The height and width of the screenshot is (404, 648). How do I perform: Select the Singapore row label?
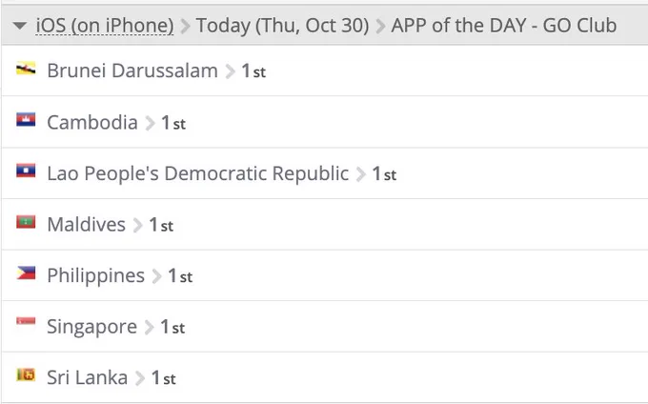point(91,327)
